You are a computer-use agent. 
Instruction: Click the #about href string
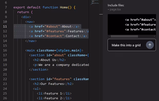52,26
